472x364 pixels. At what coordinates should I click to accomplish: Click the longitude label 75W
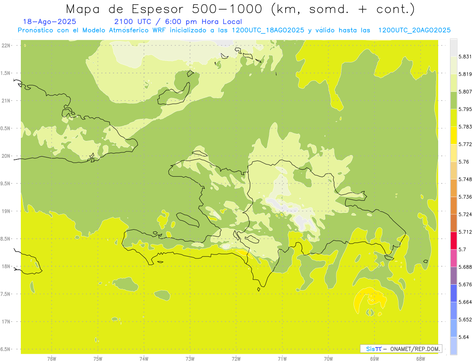(x=98, y=359)
